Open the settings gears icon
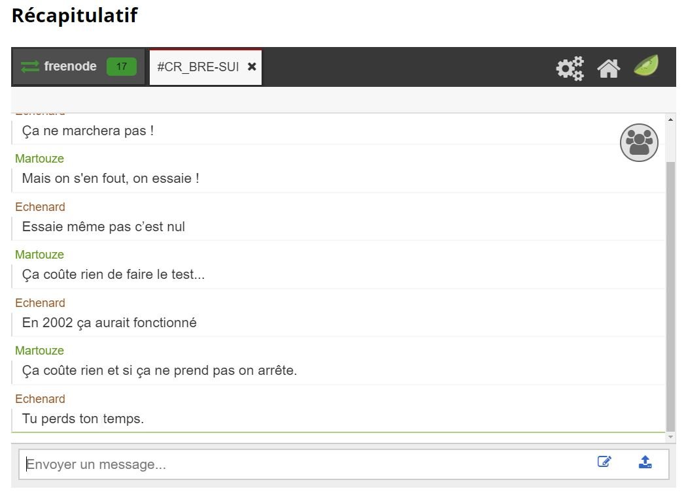The image size is (686, 497). (x=570, y=68)
